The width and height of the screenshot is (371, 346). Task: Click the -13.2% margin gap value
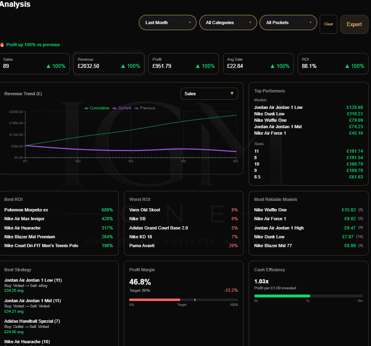coord(231,290)
